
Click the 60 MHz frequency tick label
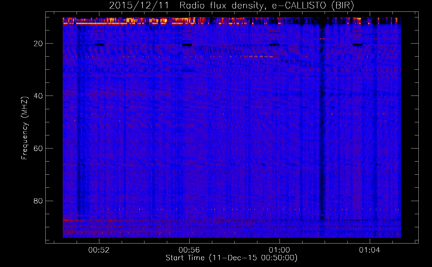[38, 148]
